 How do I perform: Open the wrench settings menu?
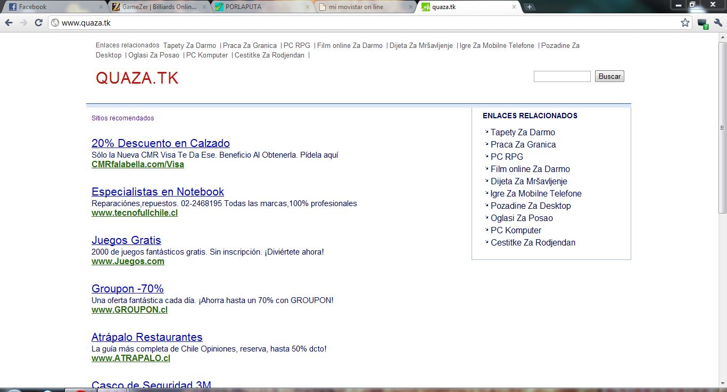coord(718,23)
